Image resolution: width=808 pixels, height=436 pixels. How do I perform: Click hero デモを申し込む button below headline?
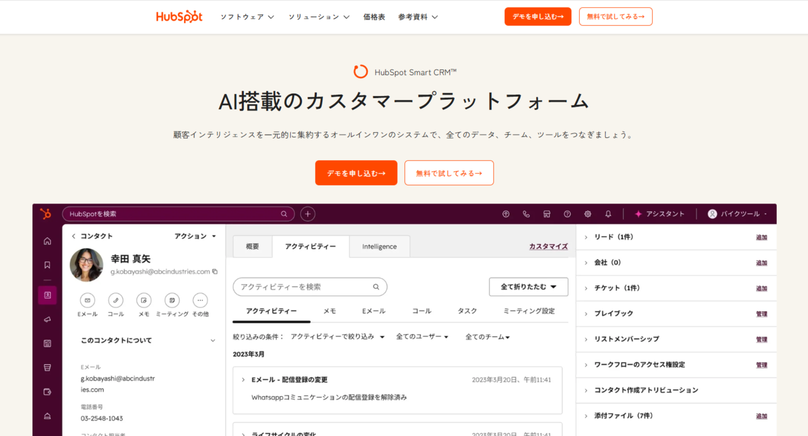pyautogui.click(x=356, y=173)
